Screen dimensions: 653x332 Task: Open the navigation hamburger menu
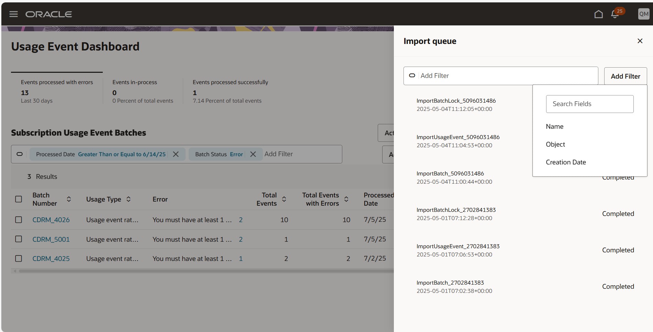pyautogui.click(x=13, y=14)
